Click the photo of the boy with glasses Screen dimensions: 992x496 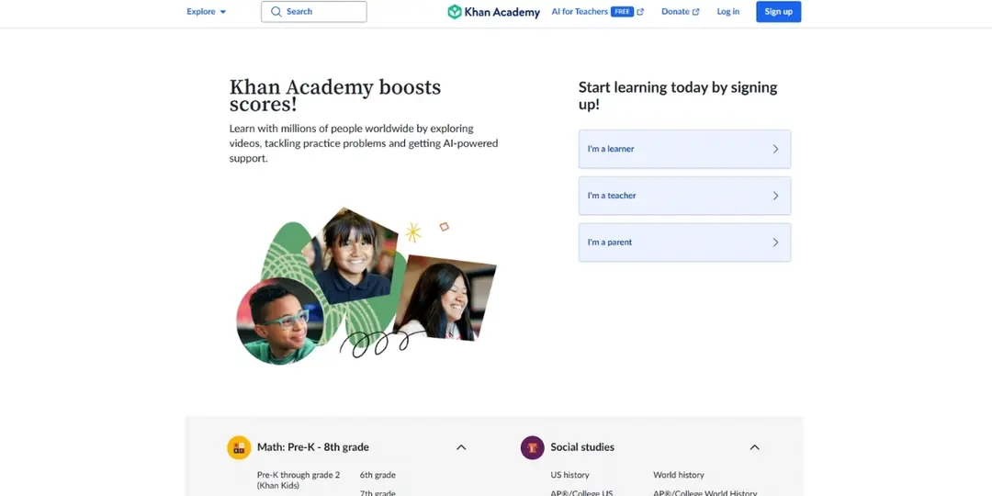tap(279, 321)
